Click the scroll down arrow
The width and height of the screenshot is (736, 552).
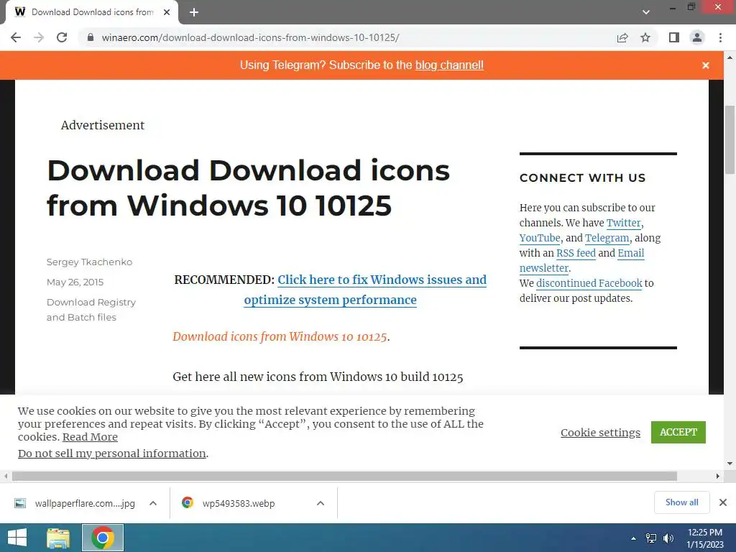(730, 464)
